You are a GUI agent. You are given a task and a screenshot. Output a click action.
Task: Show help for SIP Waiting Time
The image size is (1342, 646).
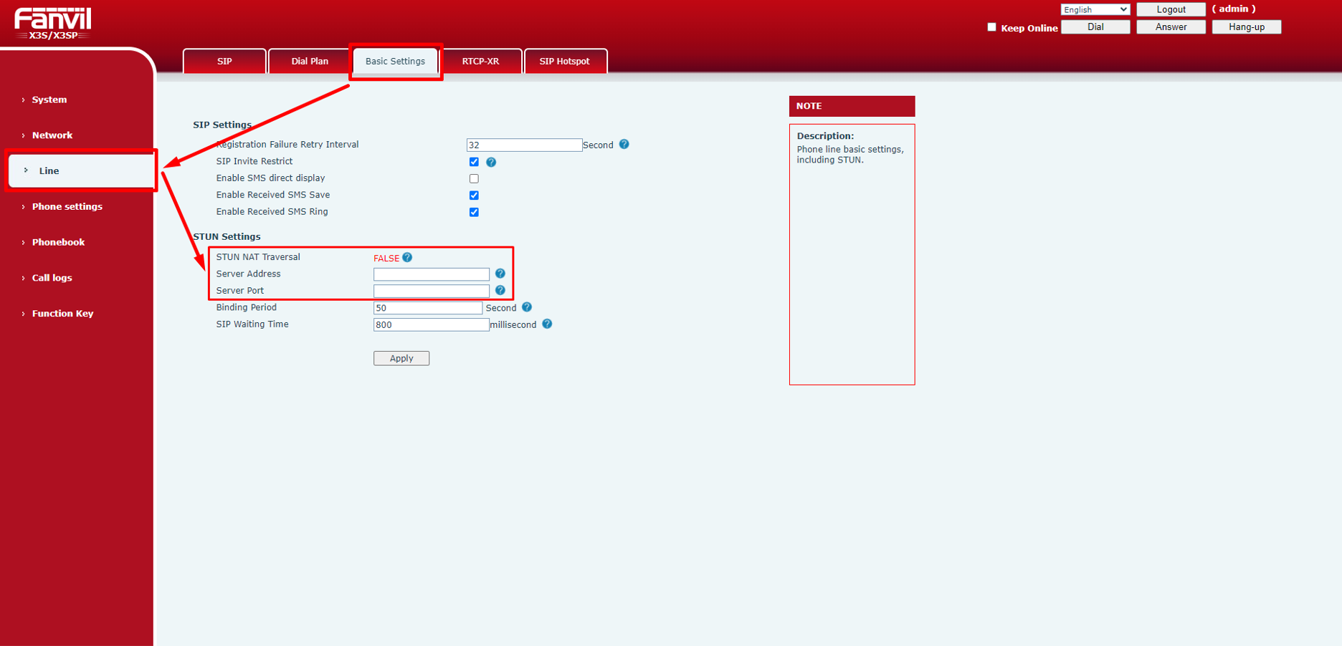tap(547, 324)
